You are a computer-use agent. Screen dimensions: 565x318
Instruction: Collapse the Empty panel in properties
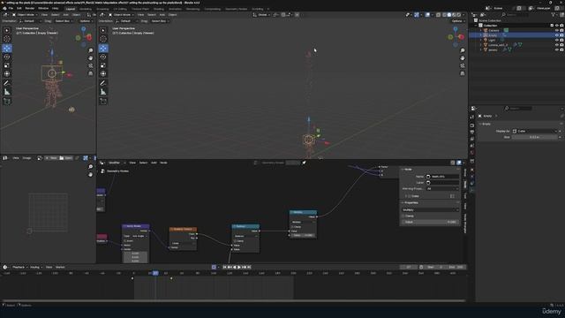click(x=480, y=124)
